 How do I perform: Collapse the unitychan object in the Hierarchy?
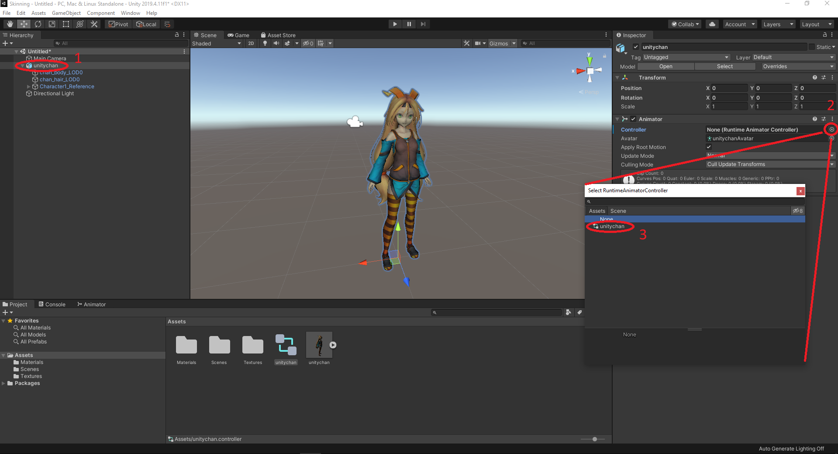click(x=23, y=66)
